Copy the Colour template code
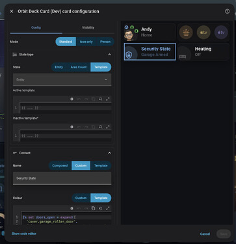This screenshot has width=236, height=244. coord(94,208)
